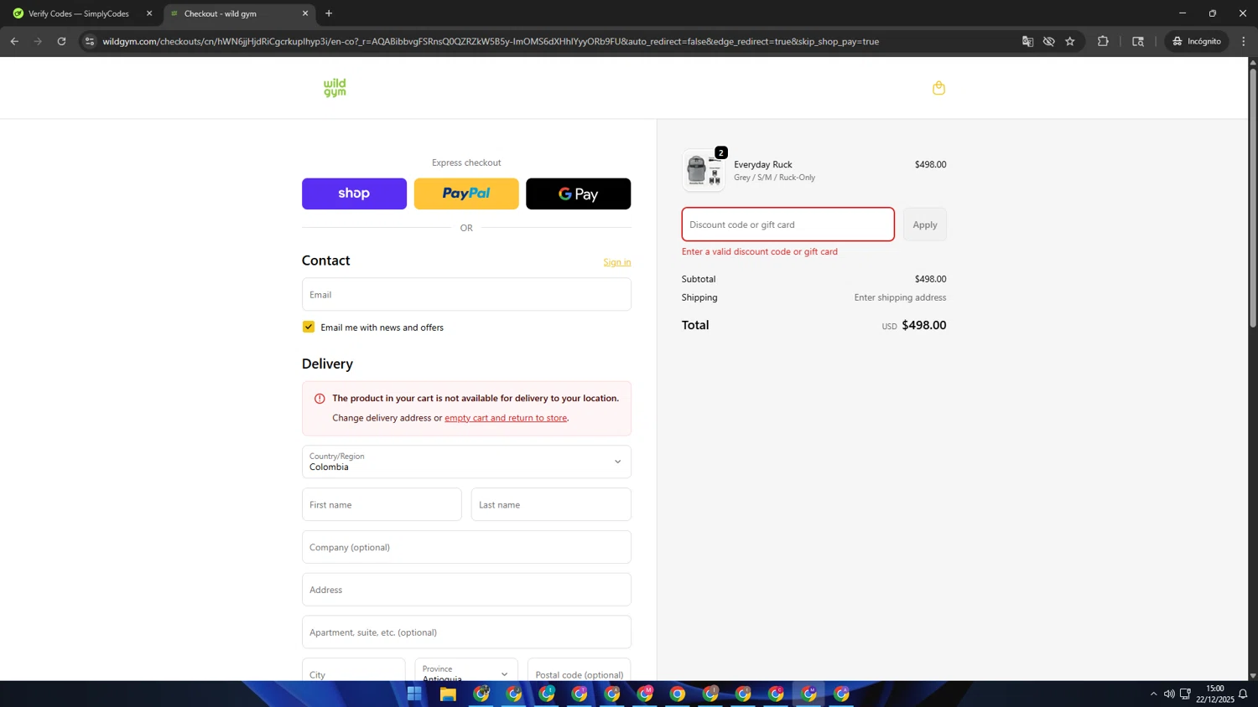Reload the checkout page
Image resolution: width=1258 pixels, height=707 pixels.
[61, 41]
